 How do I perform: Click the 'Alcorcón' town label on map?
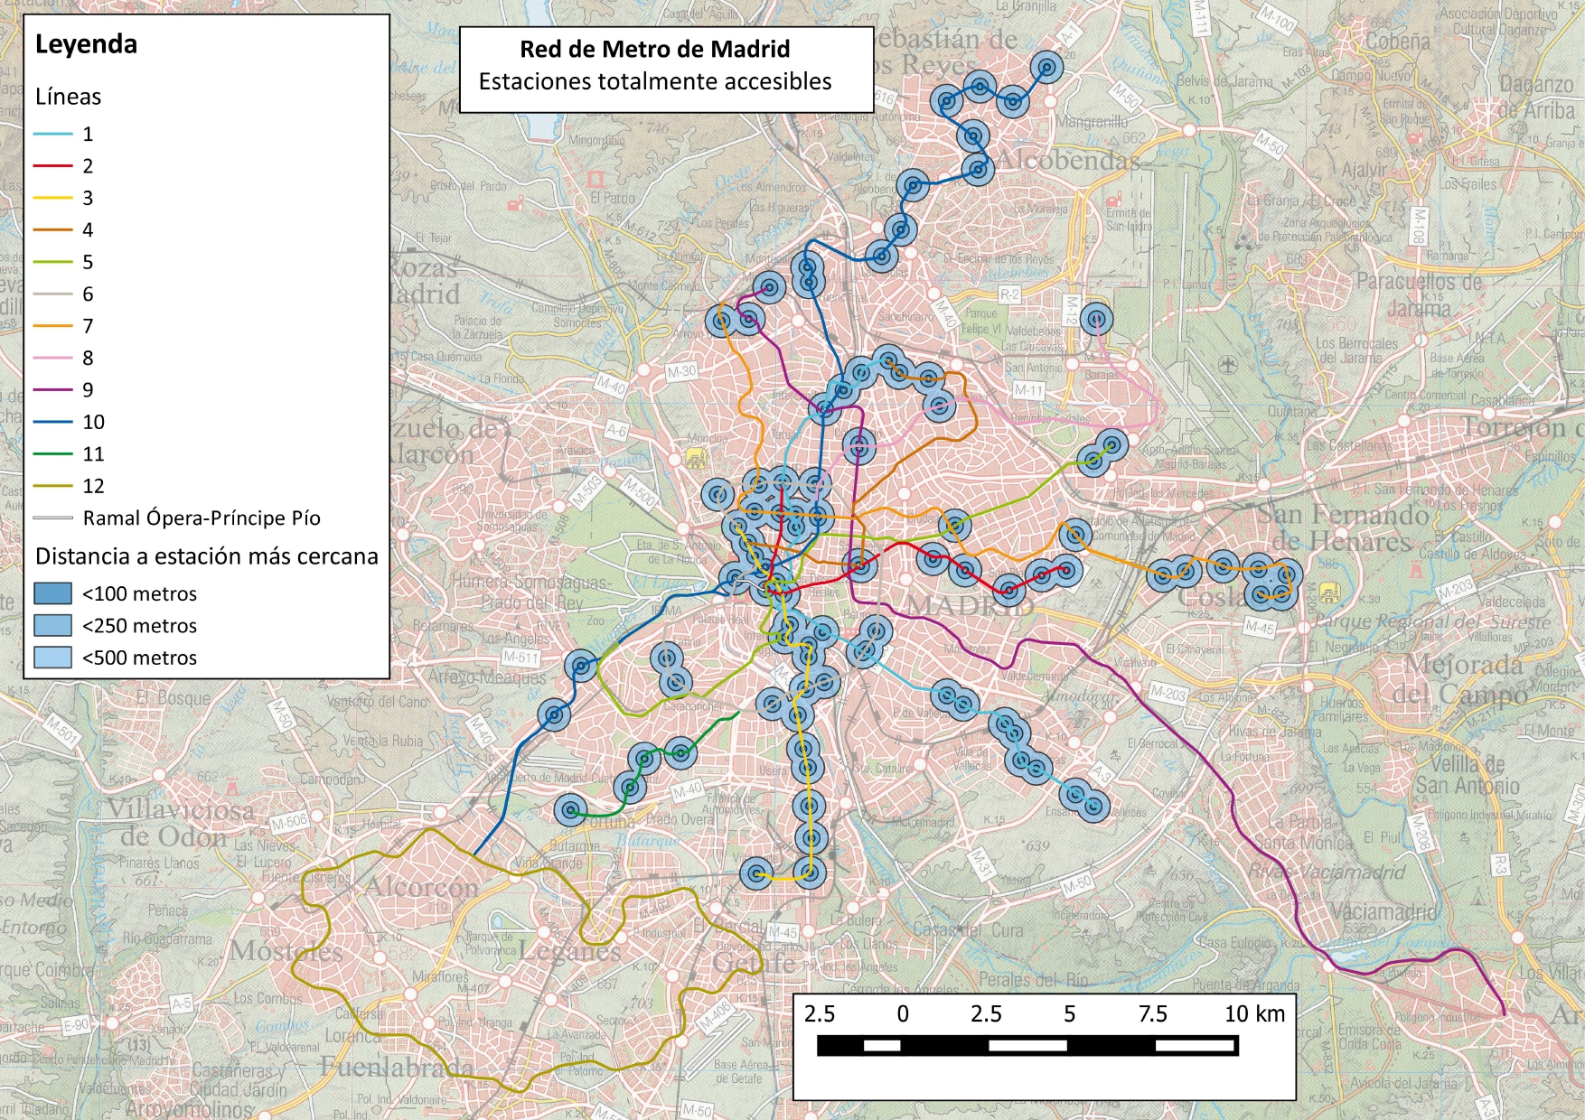coord(420,887)
